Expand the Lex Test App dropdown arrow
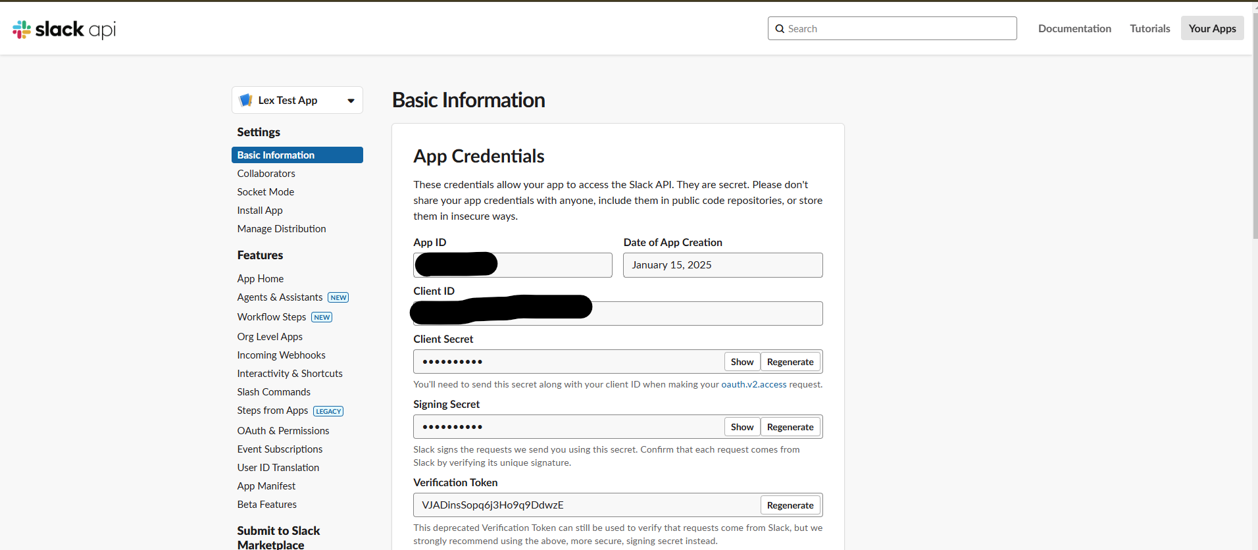This screenshot has height=550, width=1258. [351, 101]
